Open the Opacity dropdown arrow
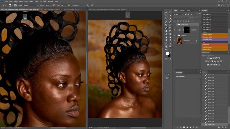Screen dimensions: 230x129 point(50,5)
